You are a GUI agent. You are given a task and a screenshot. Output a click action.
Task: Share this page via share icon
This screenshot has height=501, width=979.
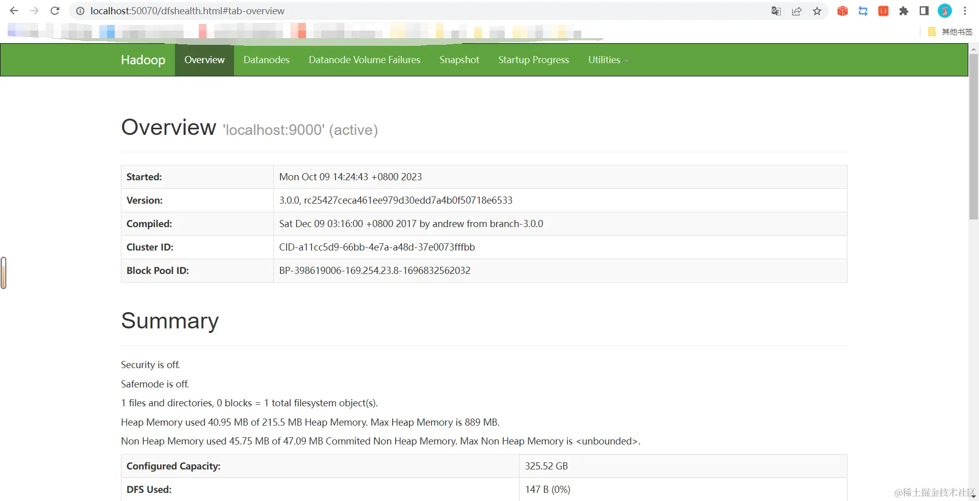tap(796, 11)
